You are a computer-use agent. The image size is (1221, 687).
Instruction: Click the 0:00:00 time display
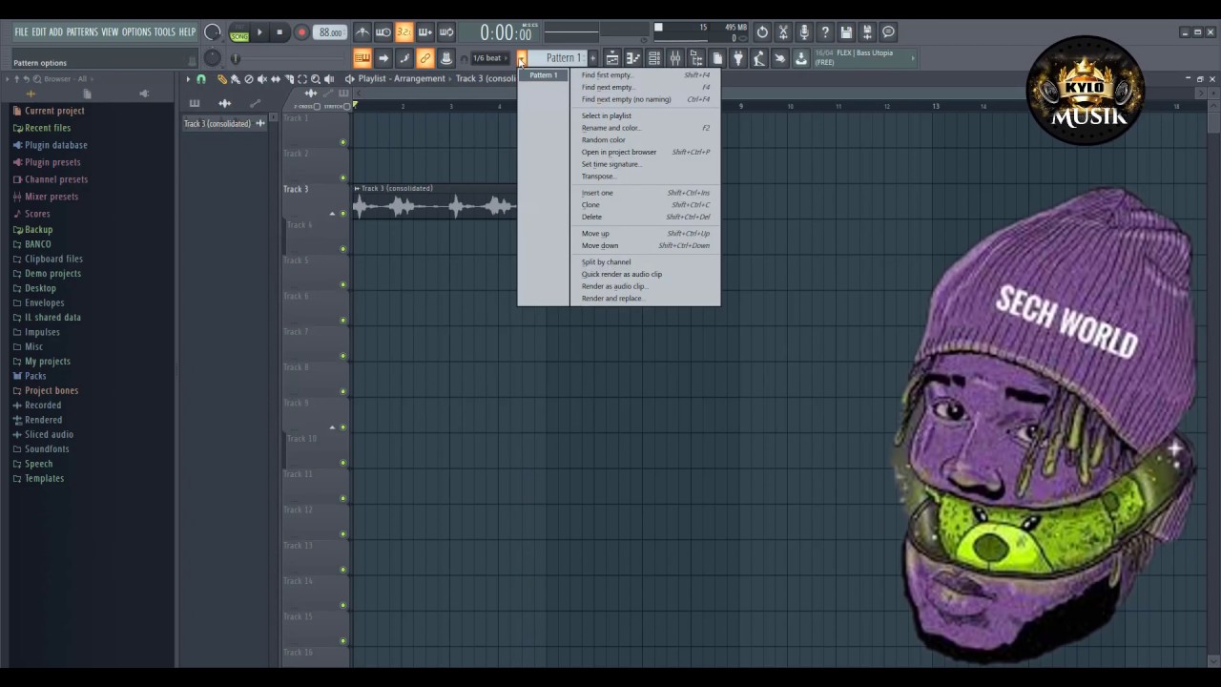(x=507, y=32)
